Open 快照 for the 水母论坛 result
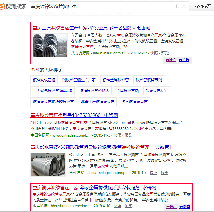214x212 pixels. click(x=117, y=206)
